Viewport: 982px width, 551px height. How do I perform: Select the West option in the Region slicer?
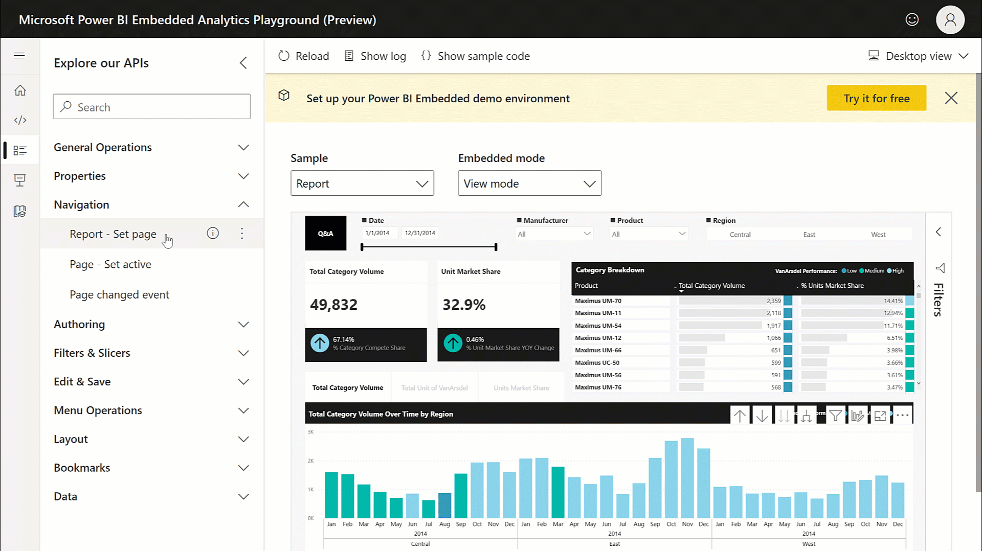pyautogui.click(x=878, y=234)
